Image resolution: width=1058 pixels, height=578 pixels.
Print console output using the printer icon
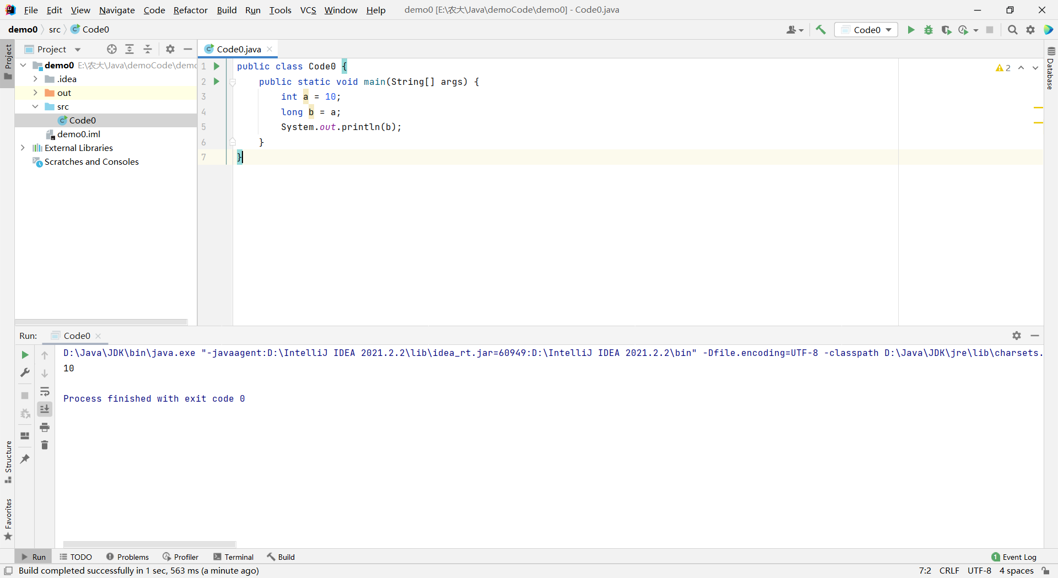tap(45, 427)
